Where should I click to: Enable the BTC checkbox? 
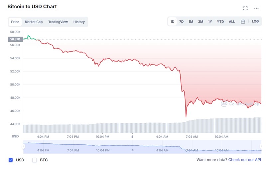click(35, 160)
